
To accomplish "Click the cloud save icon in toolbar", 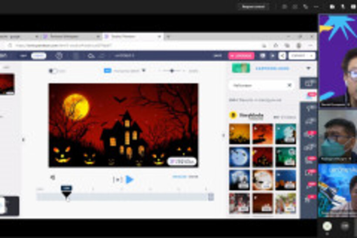I will 91,56.
